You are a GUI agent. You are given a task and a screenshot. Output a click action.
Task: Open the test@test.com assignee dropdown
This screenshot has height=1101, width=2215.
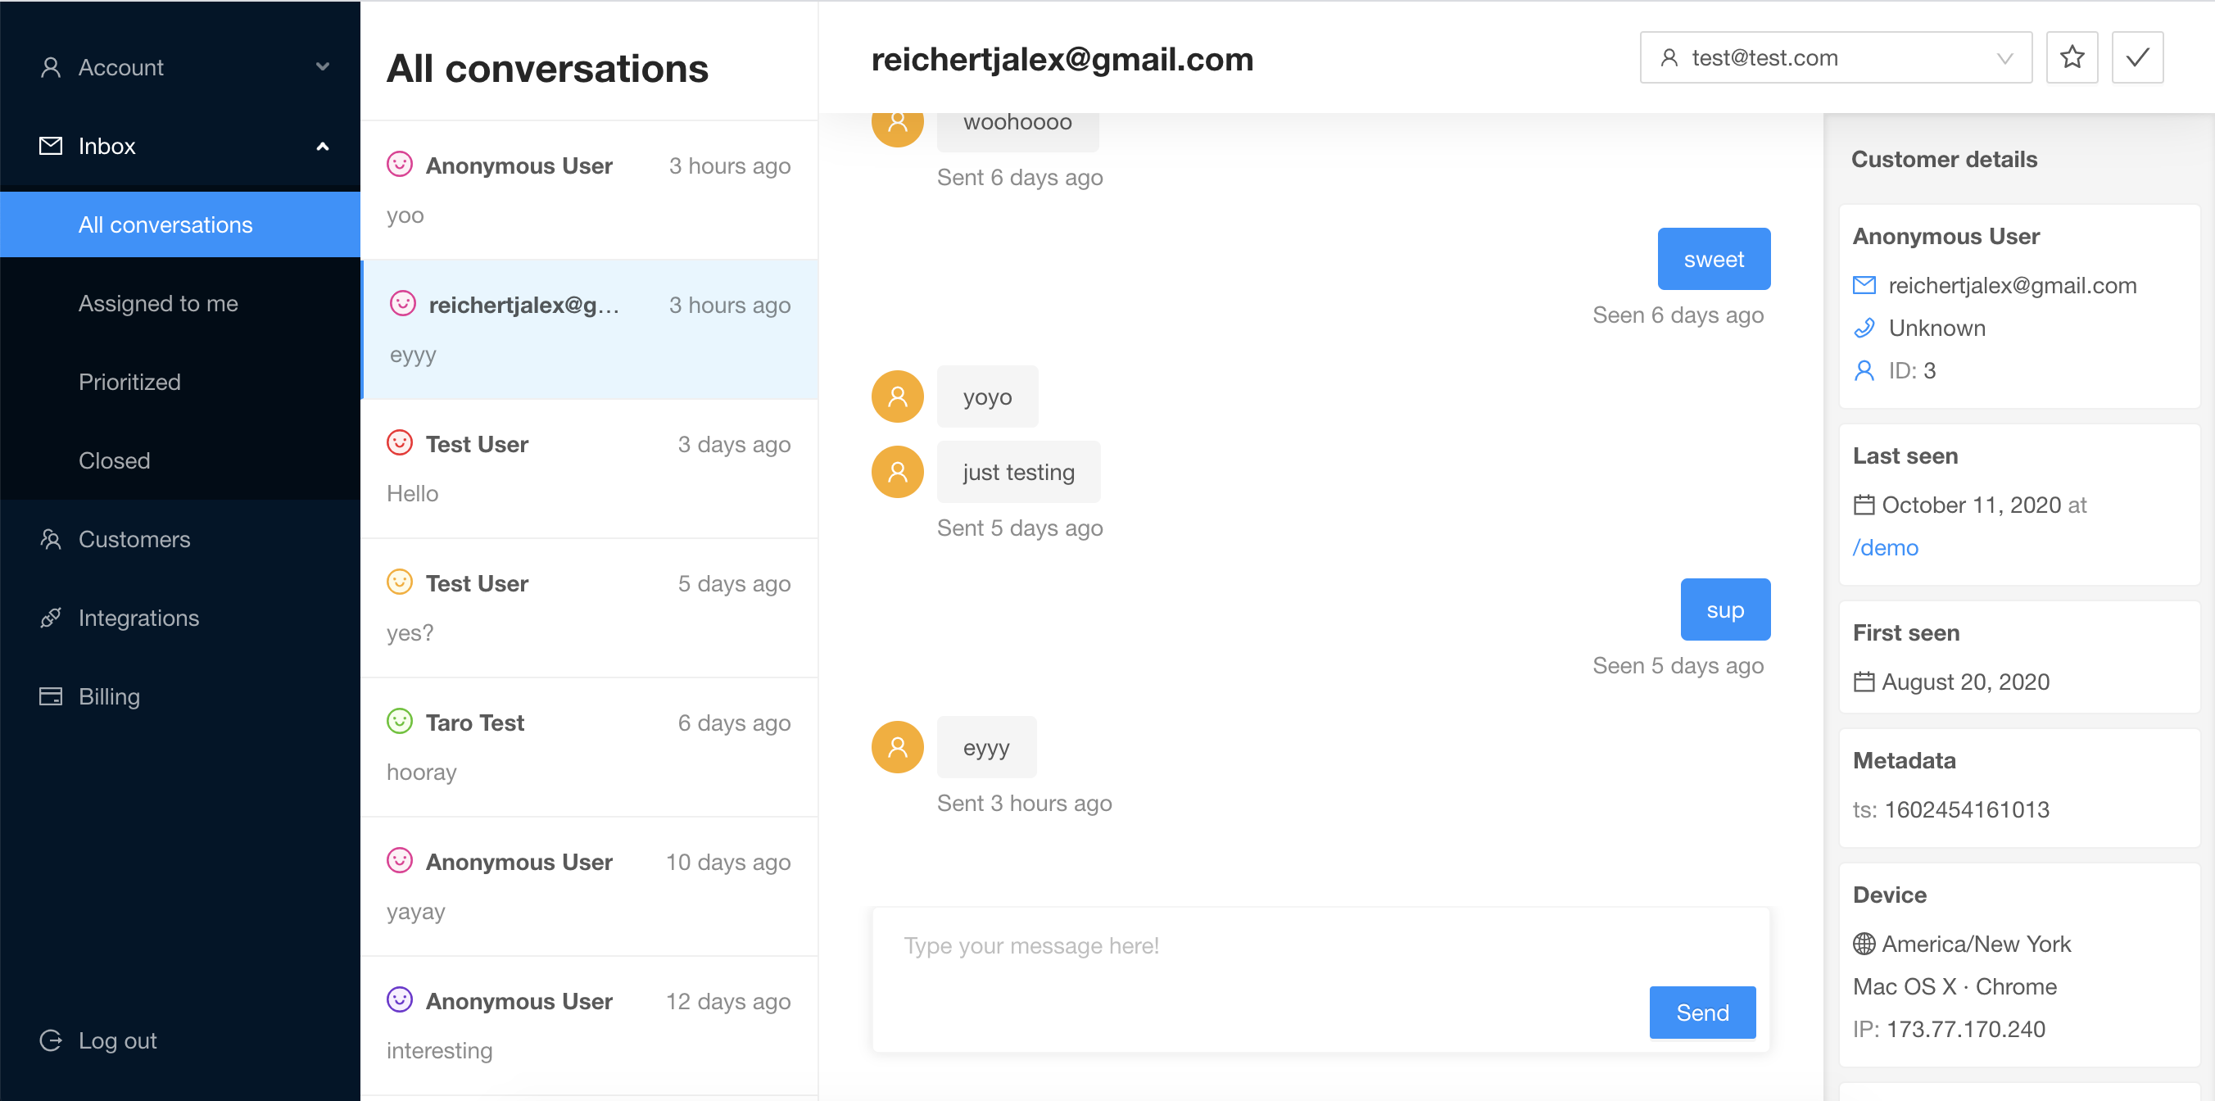[x=1835, y=57]
